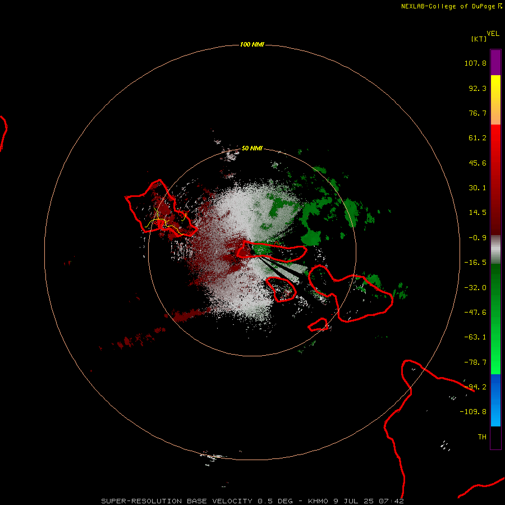
Task: Click the 14.5 legend value
Action: [478, 213]
